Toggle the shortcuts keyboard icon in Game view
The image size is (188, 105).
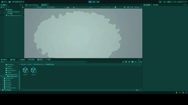pos(128,7)
